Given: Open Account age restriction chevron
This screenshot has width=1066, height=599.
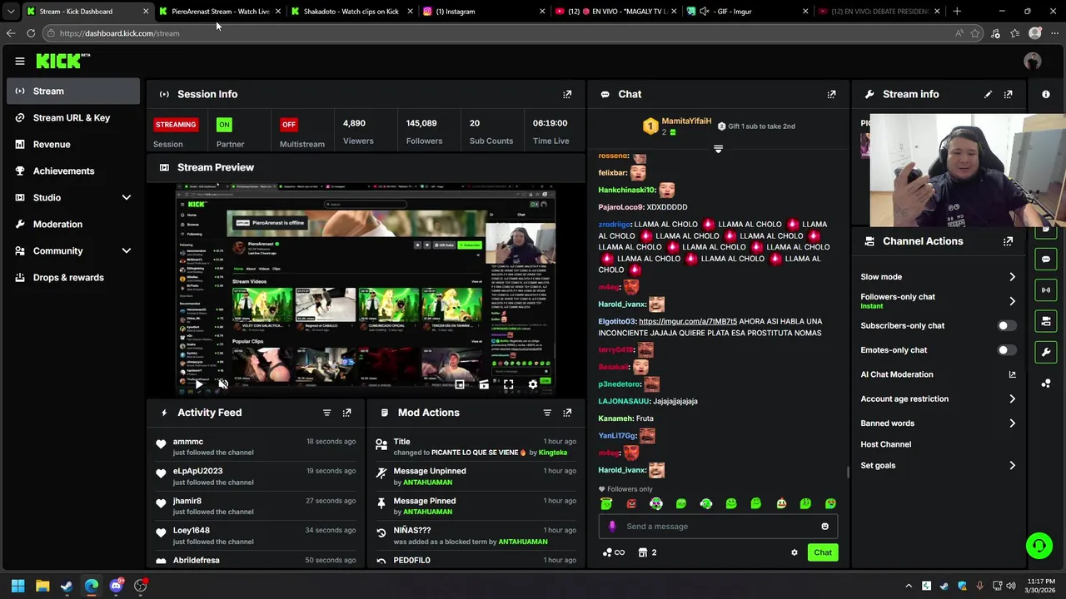Looking at the screenshot, I should point(1012,399).
